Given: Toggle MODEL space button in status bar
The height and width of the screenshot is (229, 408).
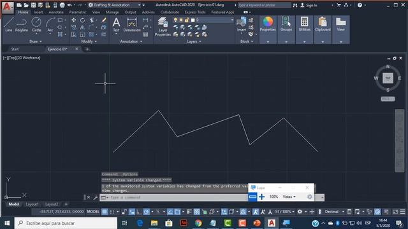Looking at the screenshot, I should click(x=93, y=212).
